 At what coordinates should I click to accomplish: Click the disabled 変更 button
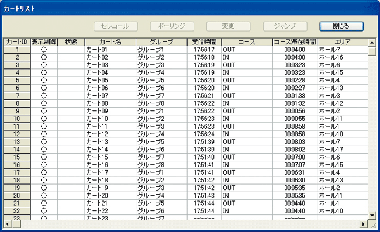228,26
